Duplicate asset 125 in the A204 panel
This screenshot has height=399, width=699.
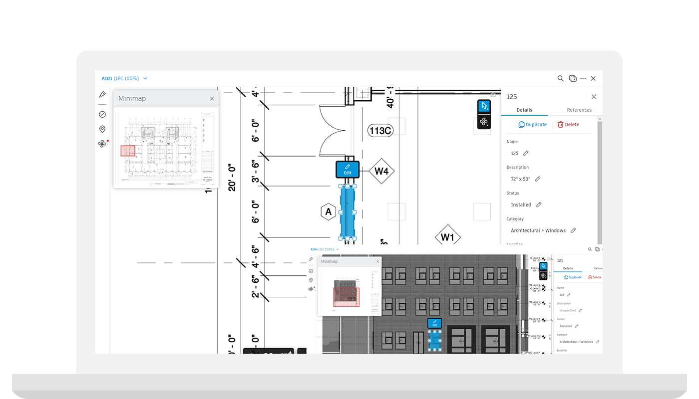[573, 277]
